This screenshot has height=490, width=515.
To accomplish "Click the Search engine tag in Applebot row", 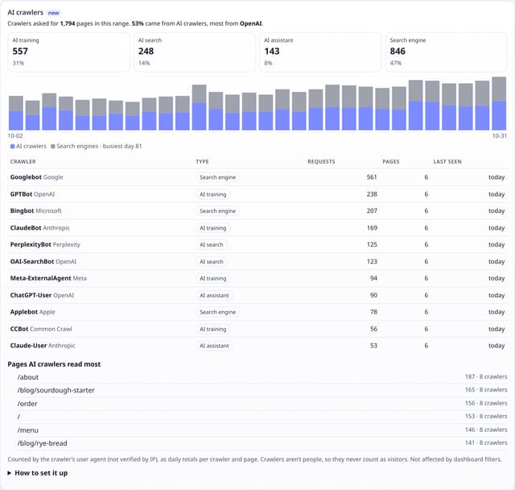I will [x=218, y=312].
